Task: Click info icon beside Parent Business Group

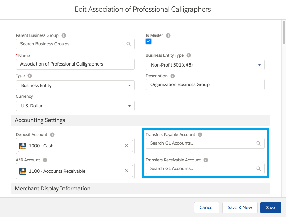Action: (64, 35)
